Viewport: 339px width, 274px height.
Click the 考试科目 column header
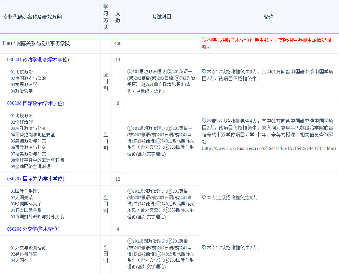point(161,17)
